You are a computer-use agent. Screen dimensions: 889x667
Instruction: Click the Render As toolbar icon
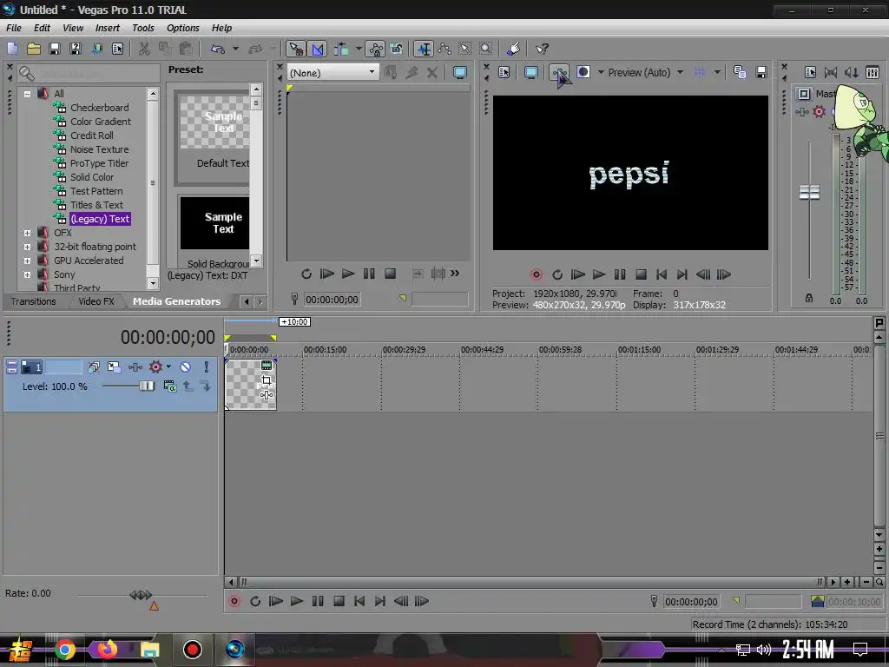tap(97, 49)
